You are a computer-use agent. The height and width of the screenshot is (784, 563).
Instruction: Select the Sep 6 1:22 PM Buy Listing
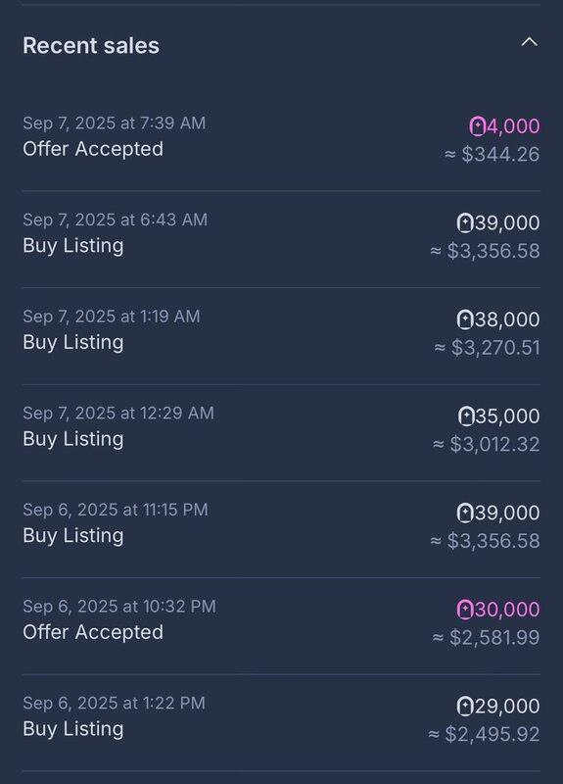coord(281,719)
